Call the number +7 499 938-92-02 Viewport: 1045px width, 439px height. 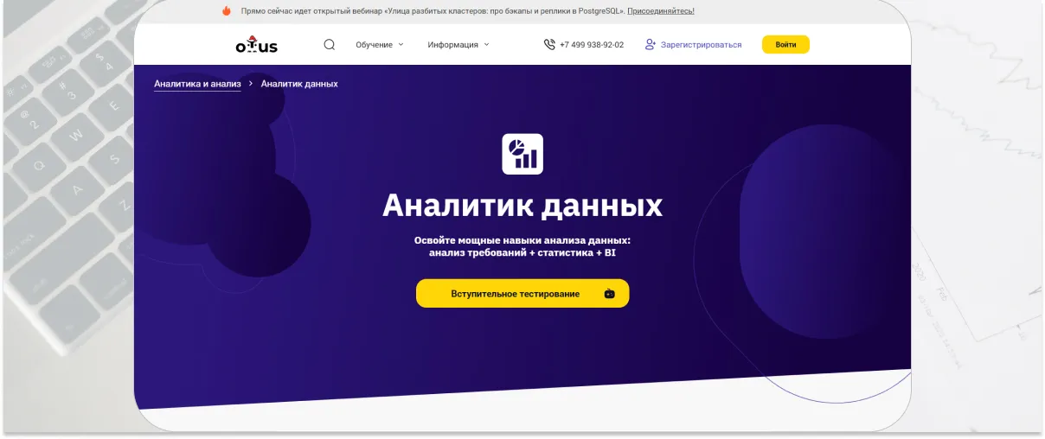[x=592, y=45]
